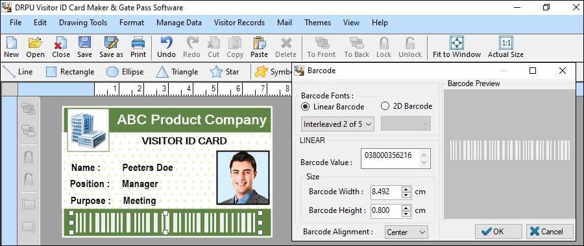Click the company building logo on card

[88, 130]
